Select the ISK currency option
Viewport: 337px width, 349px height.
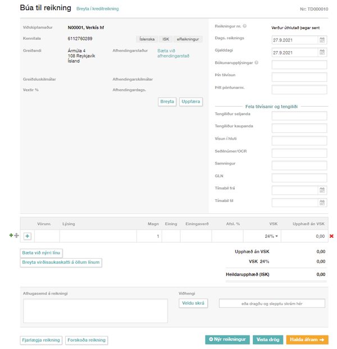166,39
